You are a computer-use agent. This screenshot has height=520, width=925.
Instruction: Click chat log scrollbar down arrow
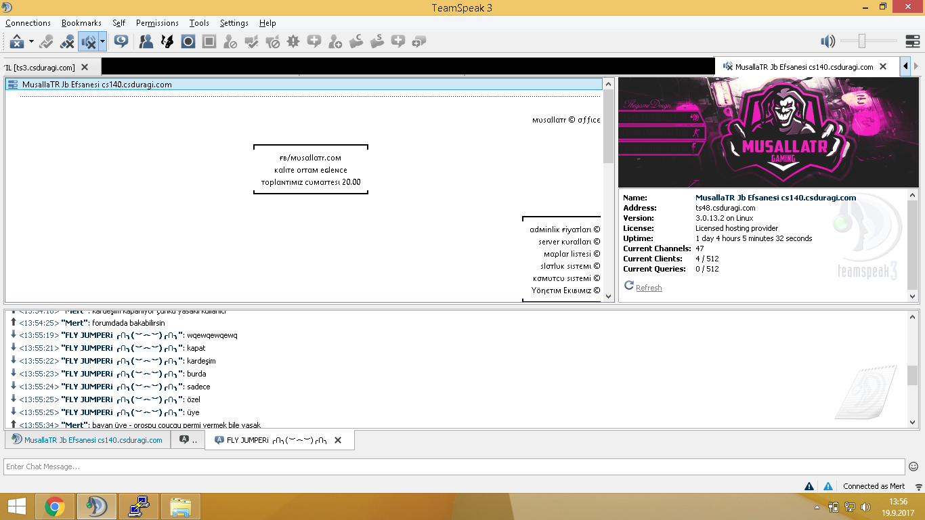(x=912, y=422)
